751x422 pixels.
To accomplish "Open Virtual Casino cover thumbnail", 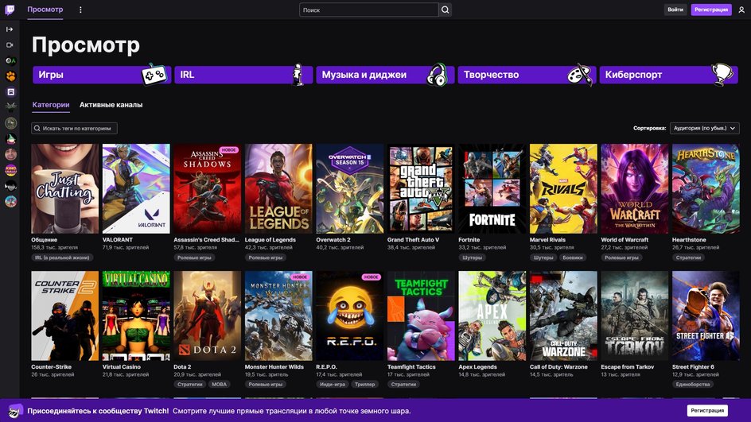I will 136,316.
